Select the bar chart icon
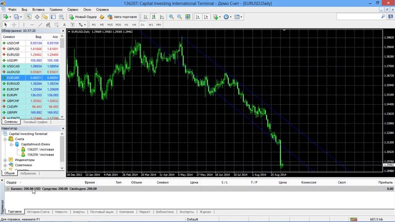This screenshot has width=395, height=222. [146, 17]
